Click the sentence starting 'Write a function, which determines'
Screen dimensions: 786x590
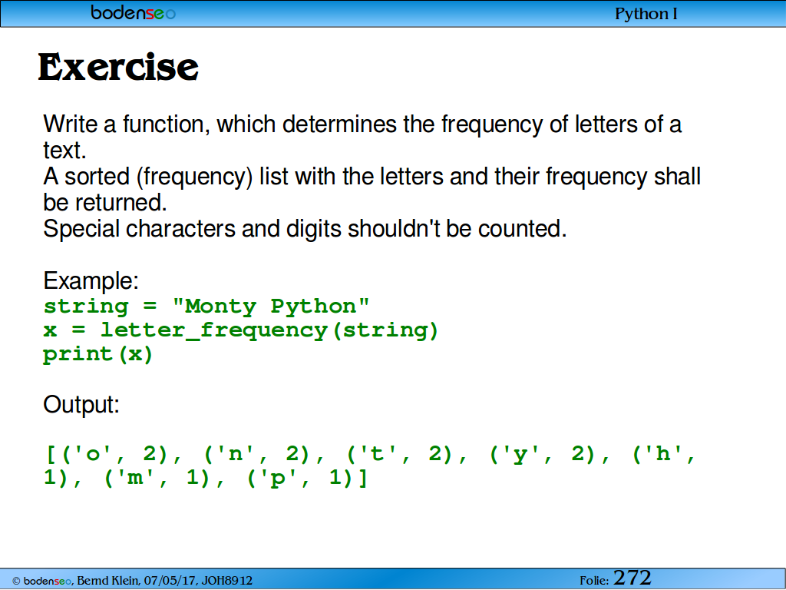point(362,137)
